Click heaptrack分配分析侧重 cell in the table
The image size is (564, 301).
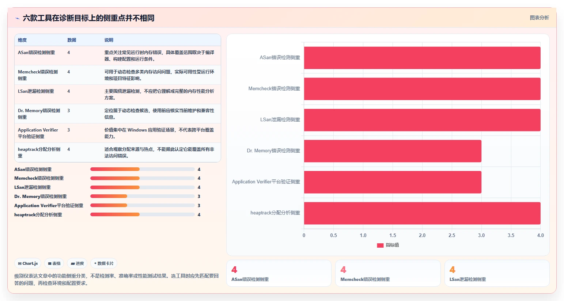pos(39,152)
